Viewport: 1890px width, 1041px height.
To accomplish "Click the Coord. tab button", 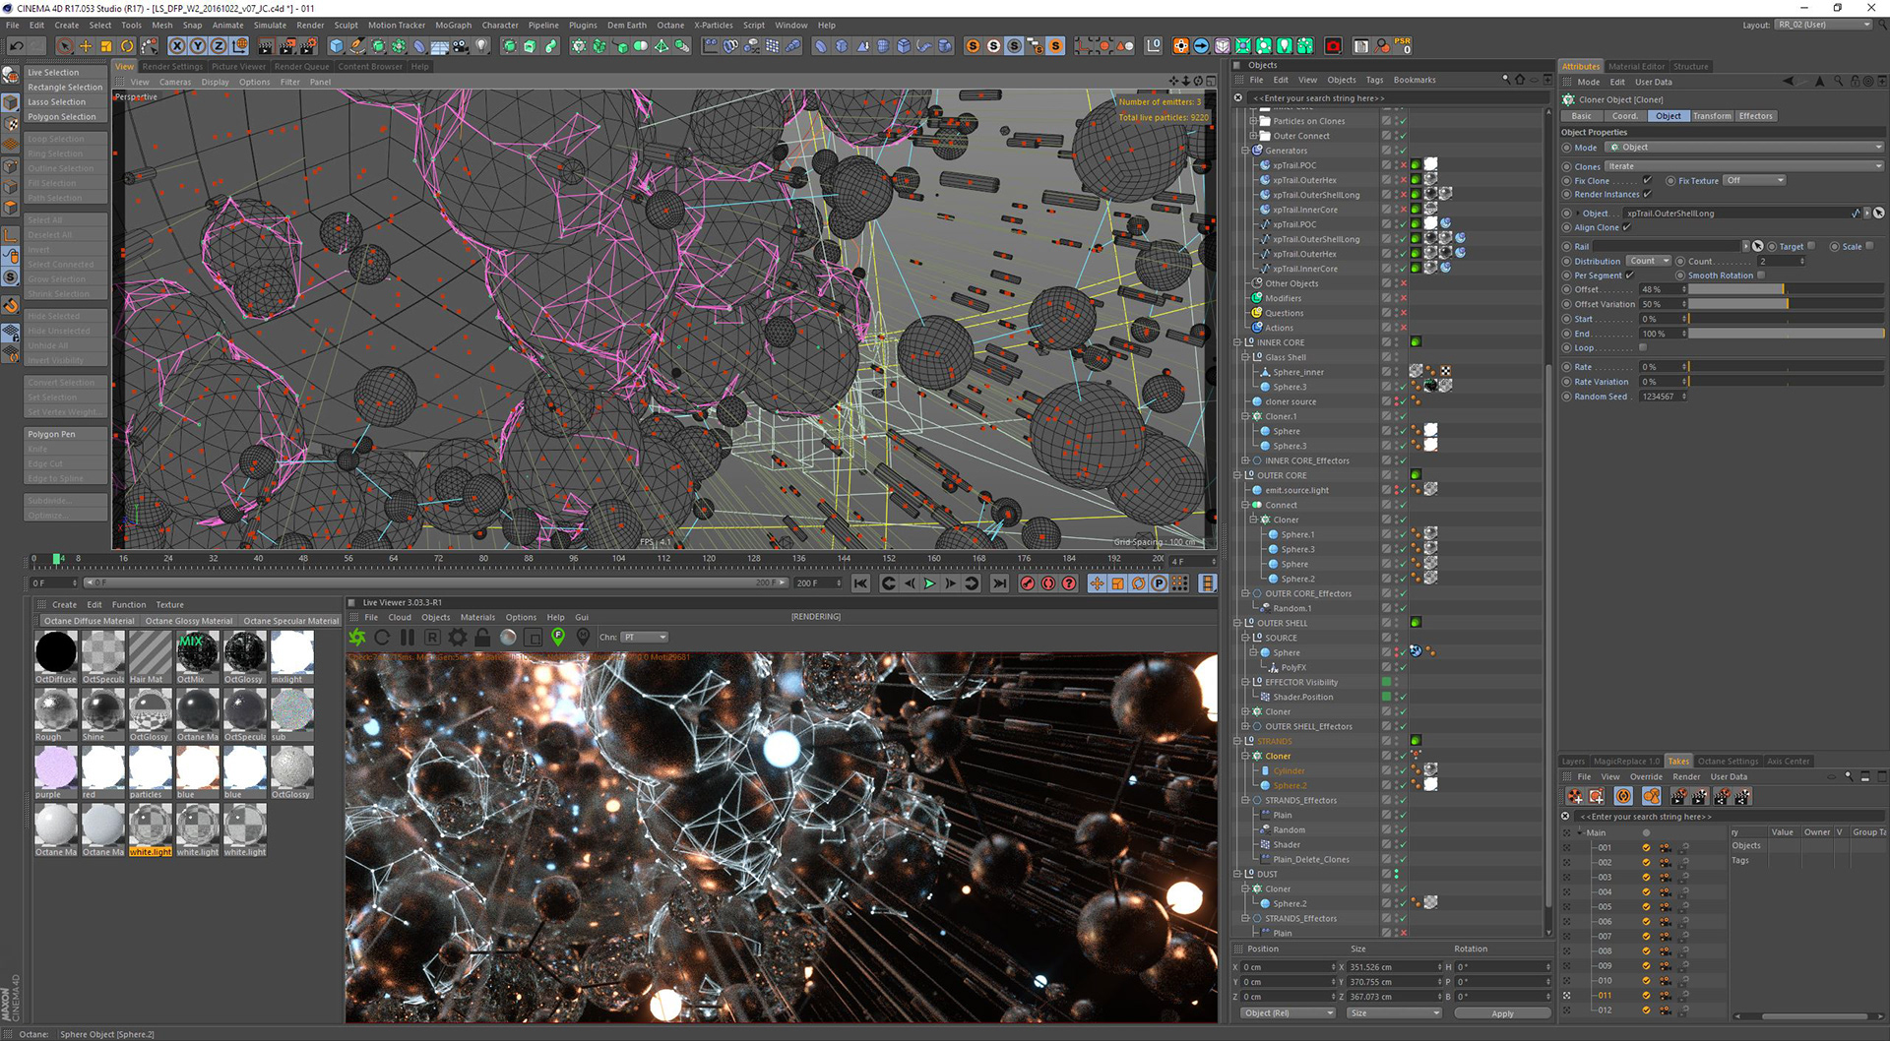I will (x=1624, y=116).
